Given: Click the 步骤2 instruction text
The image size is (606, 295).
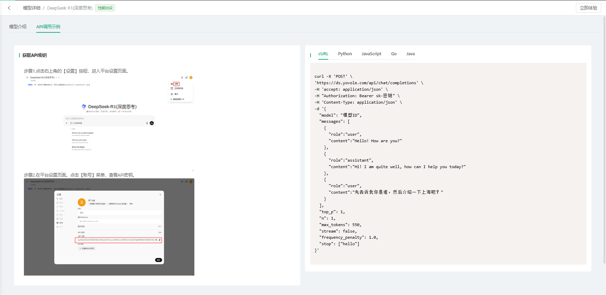Looking at the screenshot, I should 80,175.
